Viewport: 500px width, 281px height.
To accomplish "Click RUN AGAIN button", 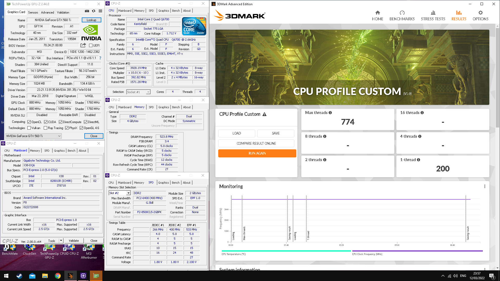I will 257,153.
